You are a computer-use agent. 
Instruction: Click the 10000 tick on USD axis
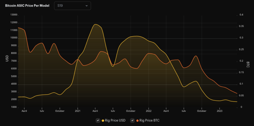point(14,38)
